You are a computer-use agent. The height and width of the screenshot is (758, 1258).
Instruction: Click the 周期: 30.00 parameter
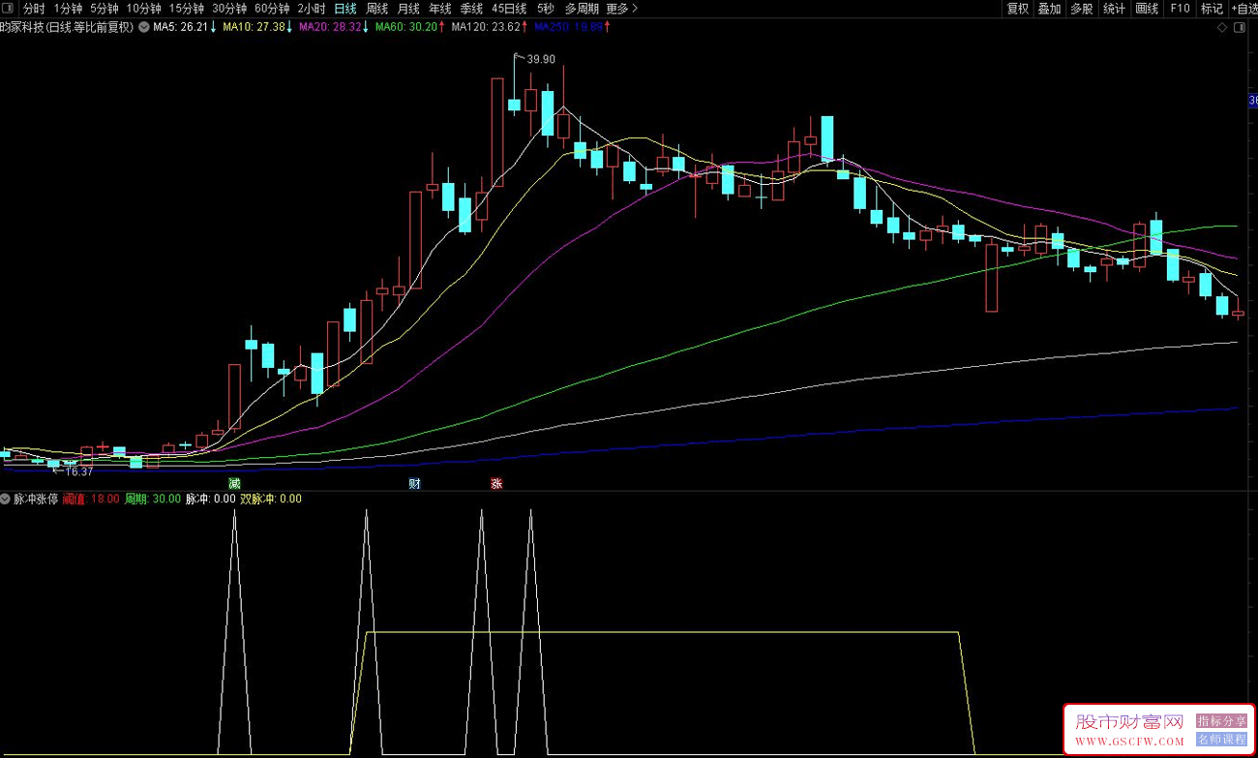pos(153,500)
